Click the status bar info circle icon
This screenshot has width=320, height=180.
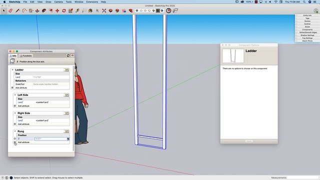(6, 178)
